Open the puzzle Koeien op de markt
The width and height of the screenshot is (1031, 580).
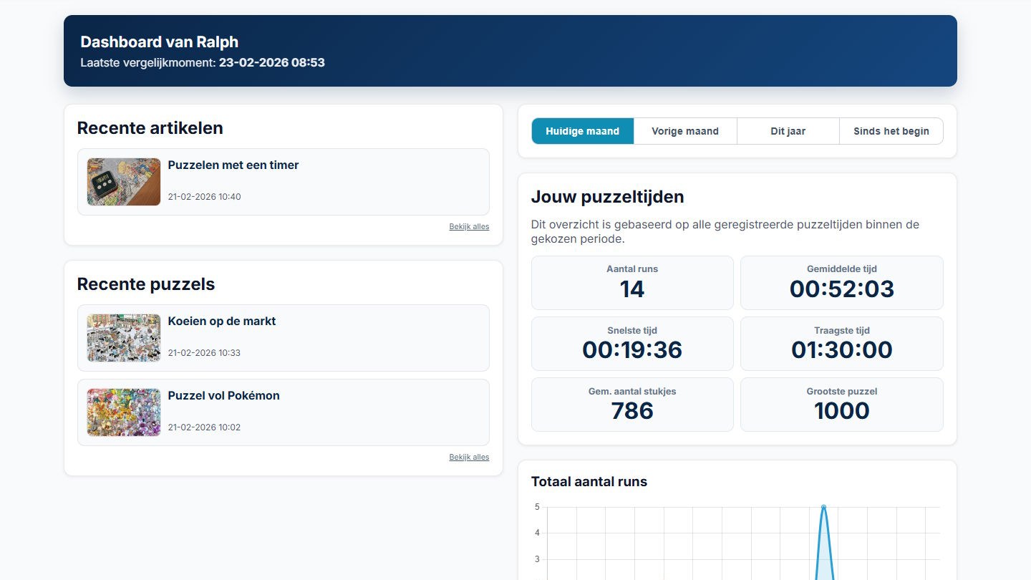222,321
